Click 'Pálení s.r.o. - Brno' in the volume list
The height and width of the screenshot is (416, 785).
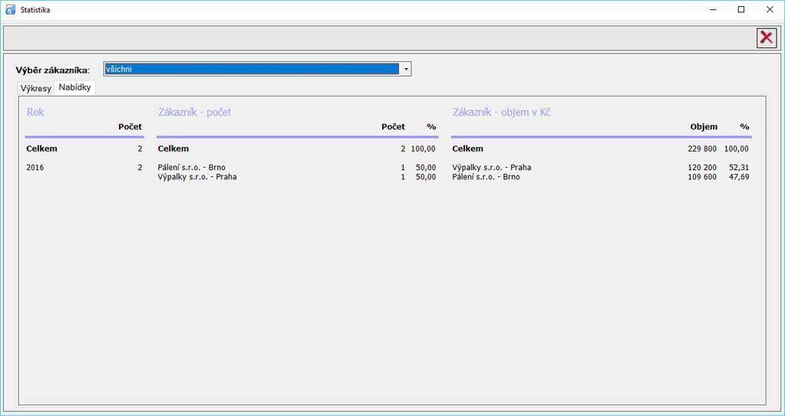pos(487,177)
